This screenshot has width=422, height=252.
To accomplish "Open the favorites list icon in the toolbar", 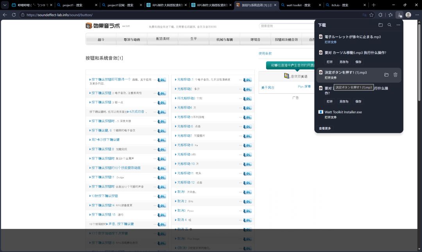I will click(x=390, y=15).
